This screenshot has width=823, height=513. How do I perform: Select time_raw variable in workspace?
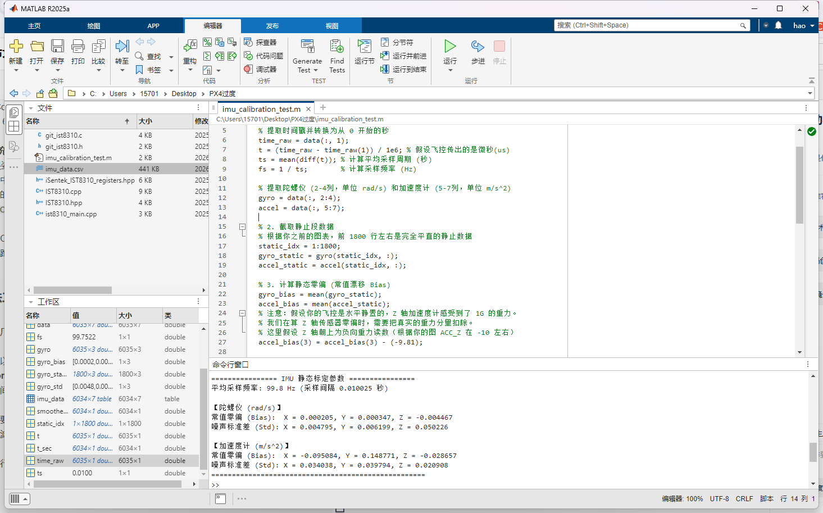coord(112,461)
